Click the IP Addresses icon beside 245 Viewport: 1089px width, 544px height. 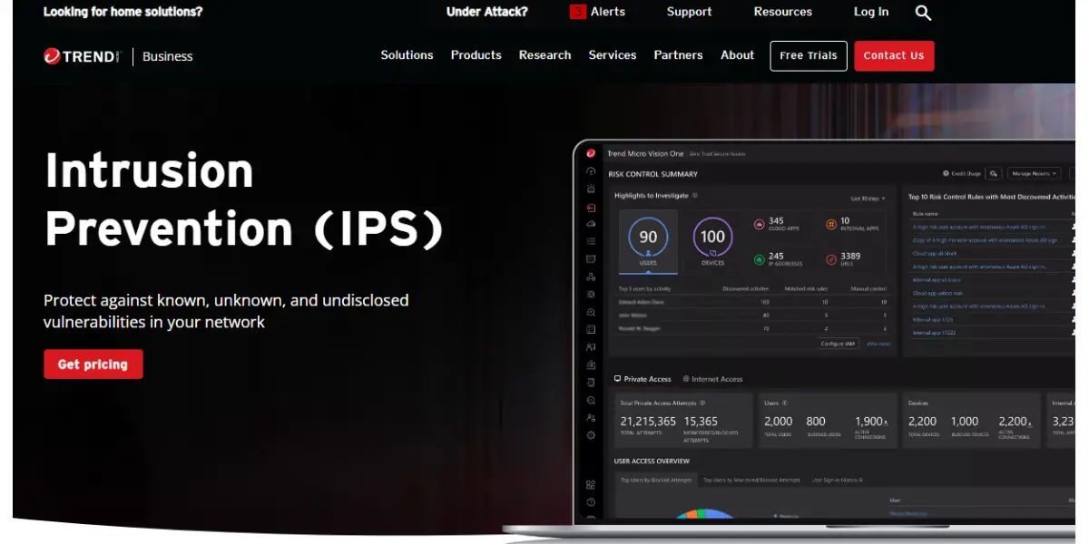point(760,259)
